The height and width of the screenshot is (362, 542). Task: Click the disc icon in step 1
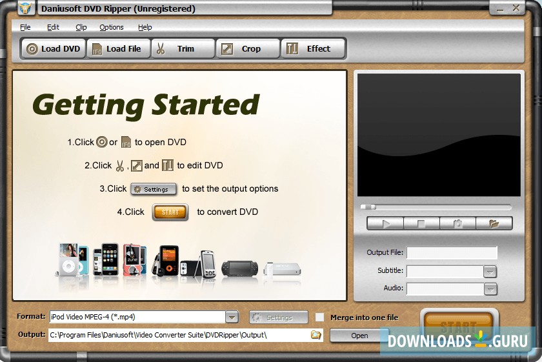[x=102, y=142]
